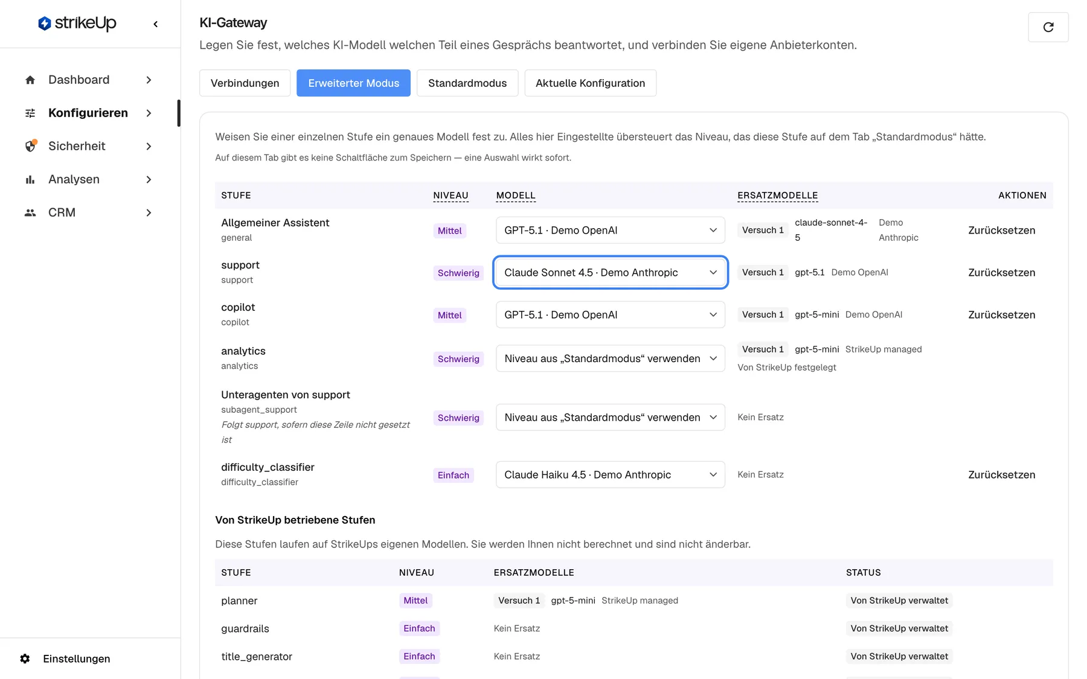Screen dimensions: 1087x679
Task: Click Zurücksetzen for the support row
Action: (x=1001, y=272)
